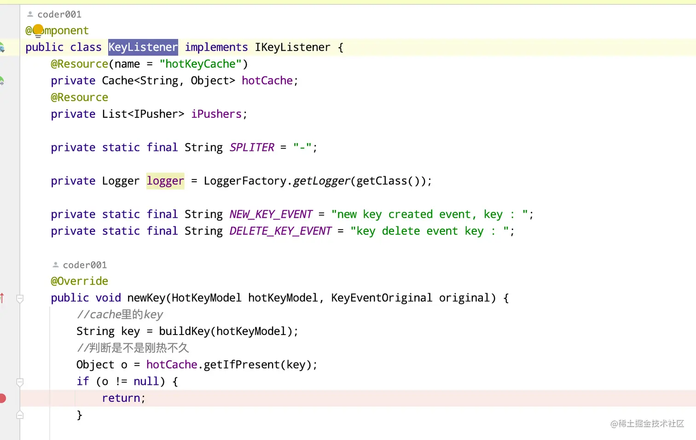Click the KeyEventOriginal parameter type
Screen dimensions: 696x440
point(382,298)
